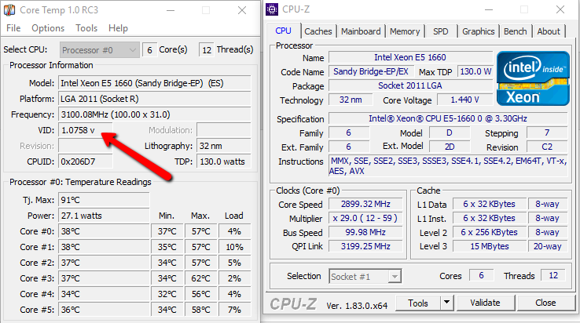Click the TDP value 130.0 watts
The image size is (580, 323).
click(x=224, y=161)
